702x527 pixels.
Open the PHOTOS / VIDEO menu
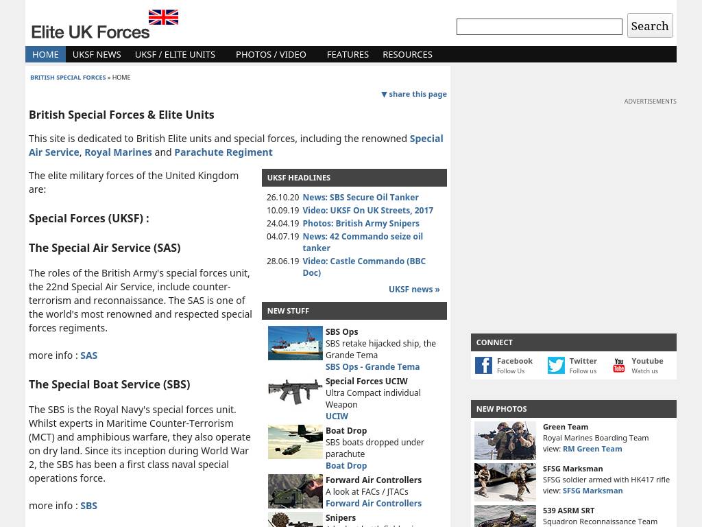click(271, 54)
